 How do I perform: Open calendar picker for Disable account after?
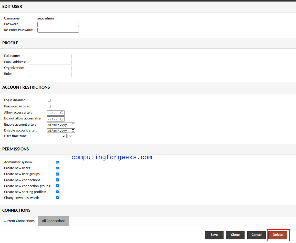point(73,131)
